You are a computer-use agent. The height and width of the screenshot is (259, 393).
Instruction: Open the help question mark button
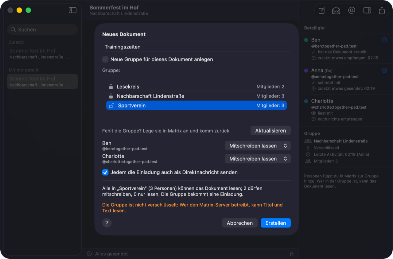107,223
